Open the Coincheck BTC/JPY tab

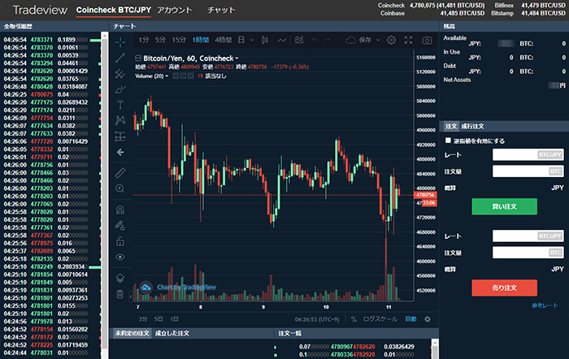(x=114, y=11)
